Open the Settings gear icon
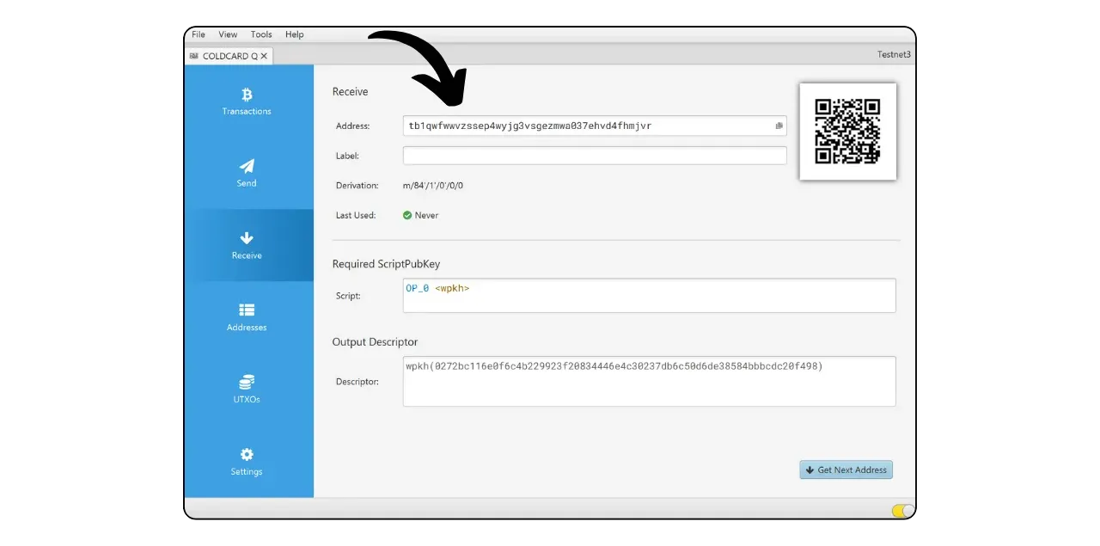This screenshot has height=546, width=1100. coord(247,454)
